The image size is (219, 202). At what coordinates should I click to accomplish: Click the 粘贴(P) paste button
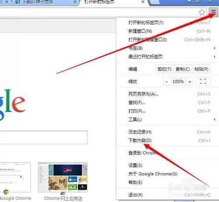click(x=201, y=69)
